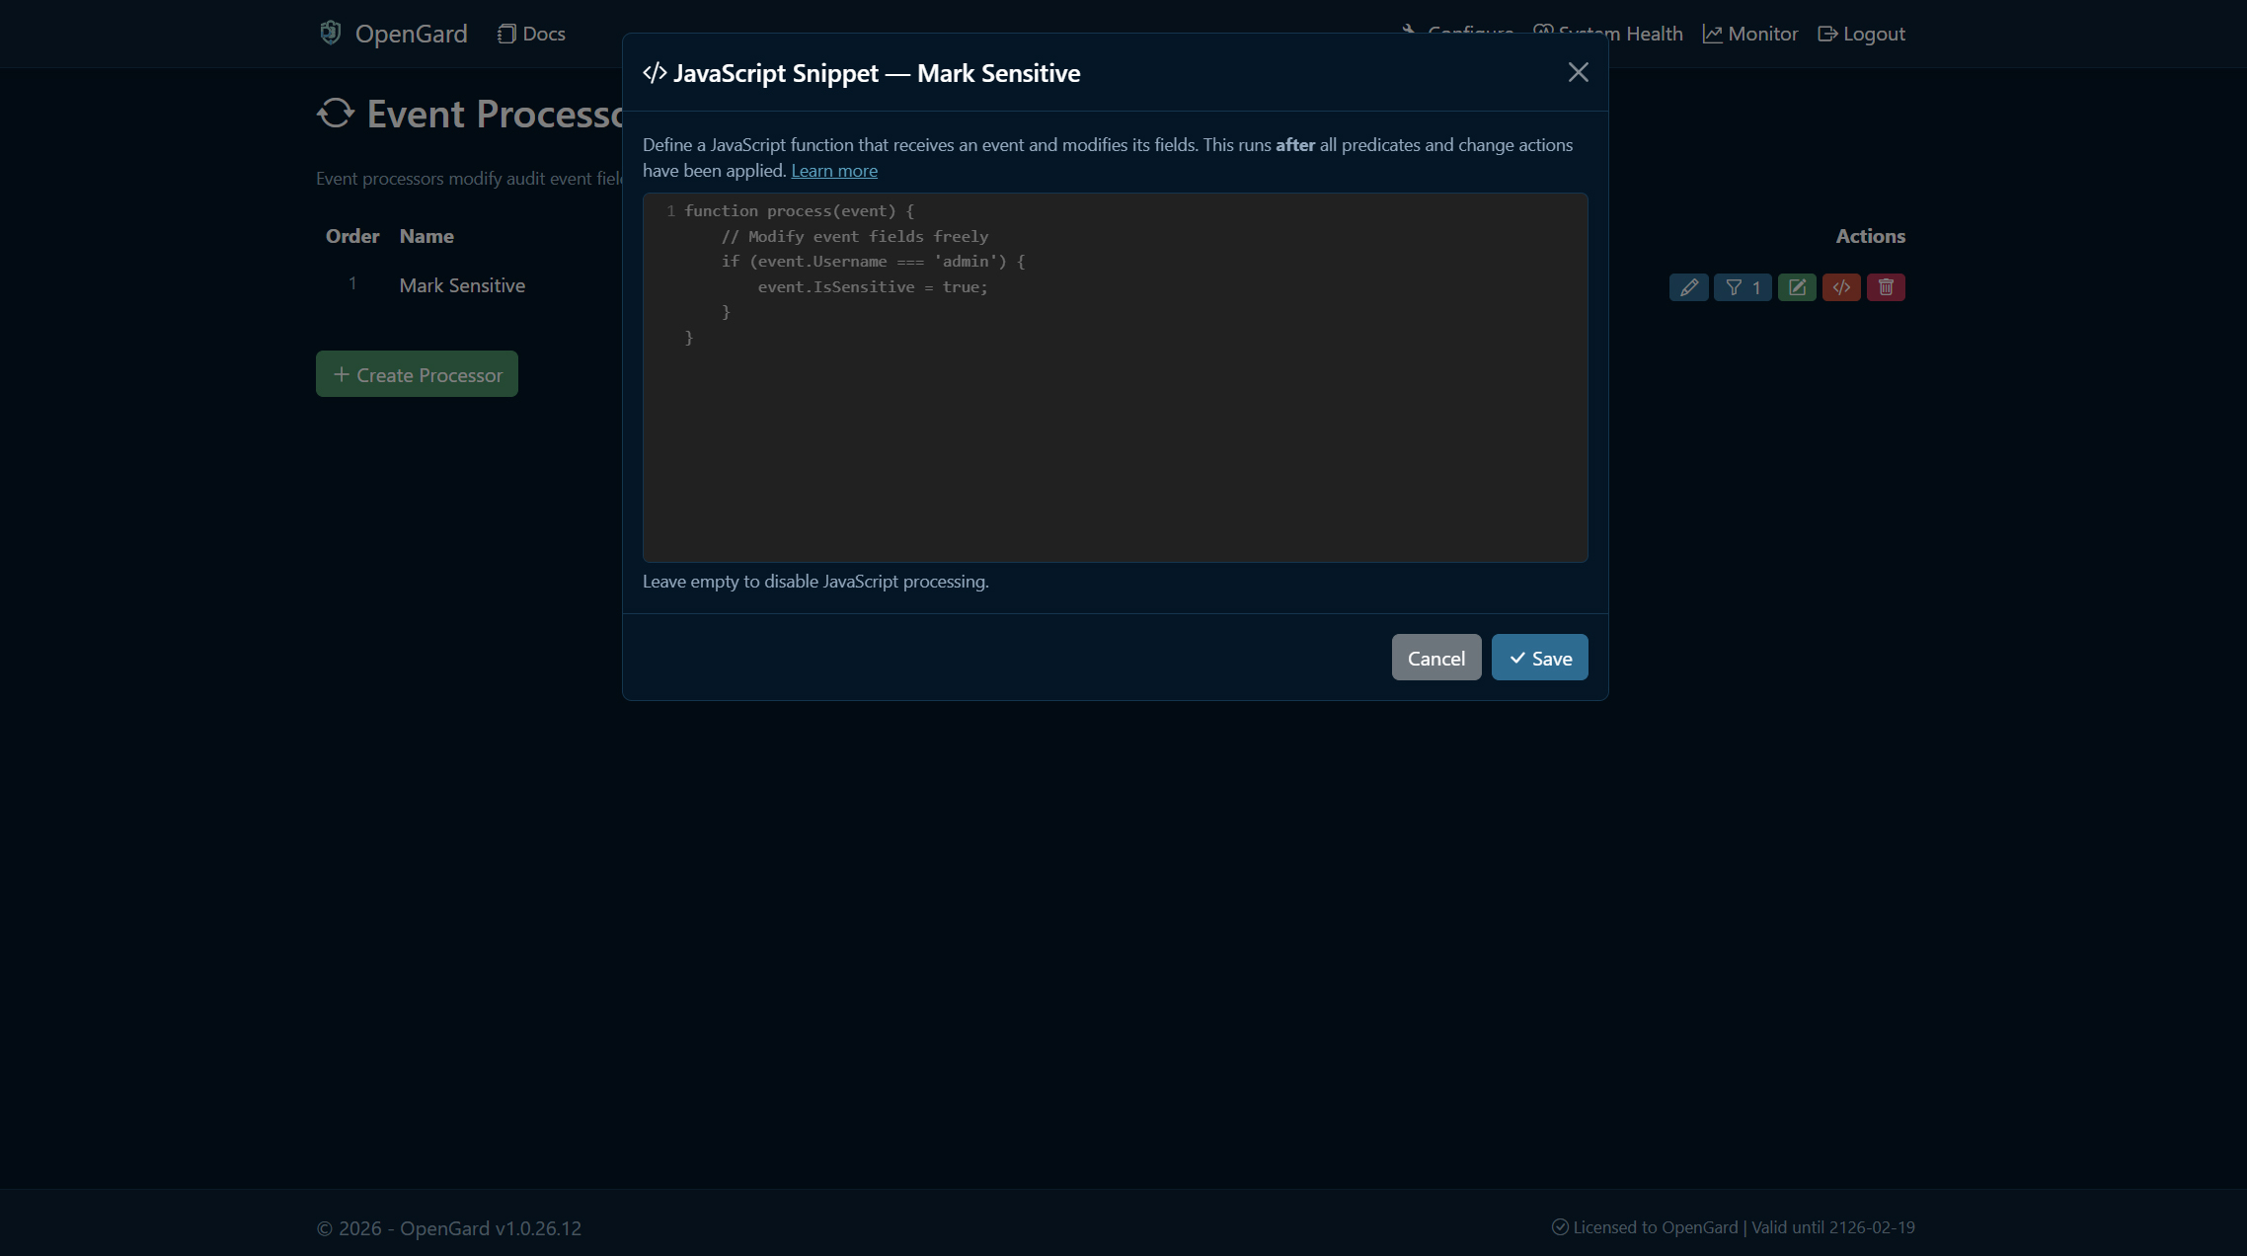This screenshot has width=2247, height=1256.
Task: Open change actions via green edit icon
Action: point(1797,287)
